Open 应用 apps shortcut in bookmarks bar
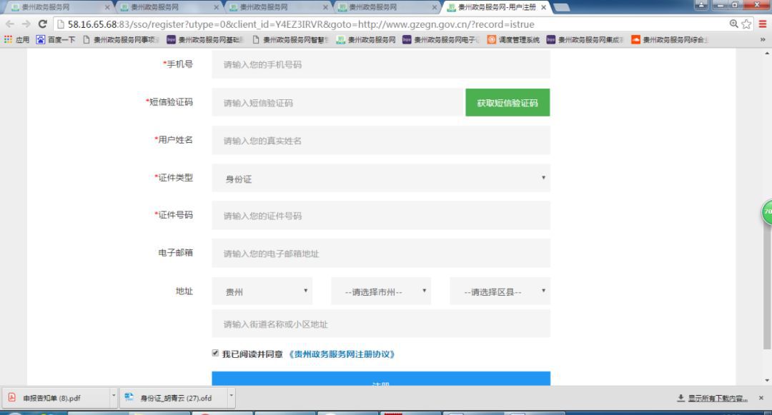 click(x=16, y=40)
